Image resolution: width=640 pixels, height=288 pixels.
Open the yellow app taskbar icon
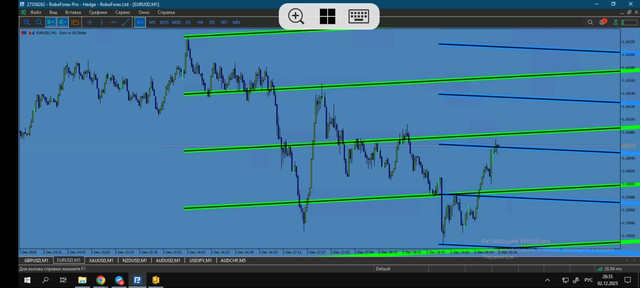(x=156, y=280)
